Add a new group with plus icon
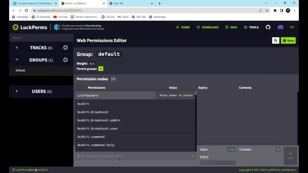Screen dimensions: 308x173 [x=65, y=60]
